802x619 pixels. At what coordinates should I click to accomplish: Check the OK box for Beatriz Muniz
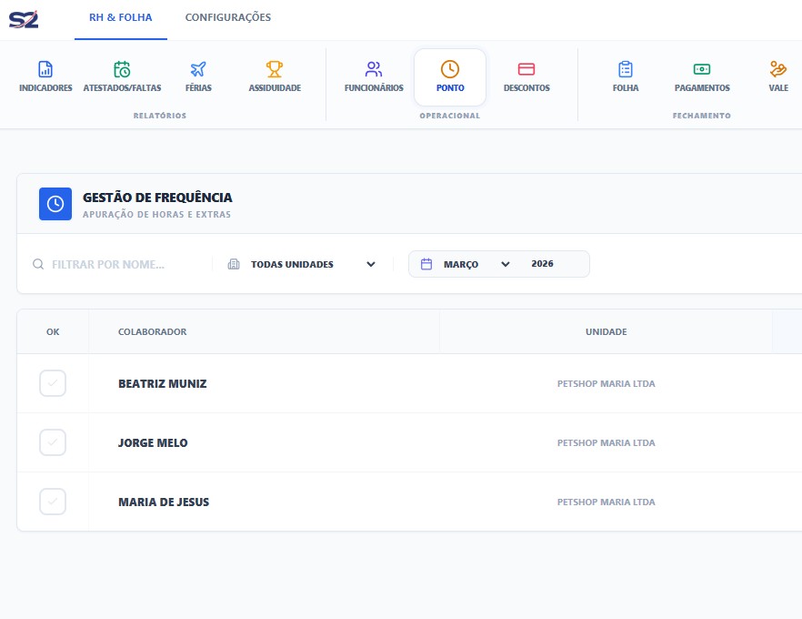[53, 384]
